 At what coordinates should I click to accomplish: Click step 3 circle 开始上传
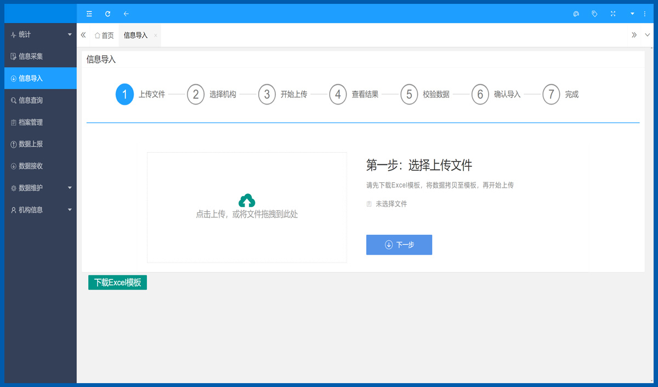[267, 94]
